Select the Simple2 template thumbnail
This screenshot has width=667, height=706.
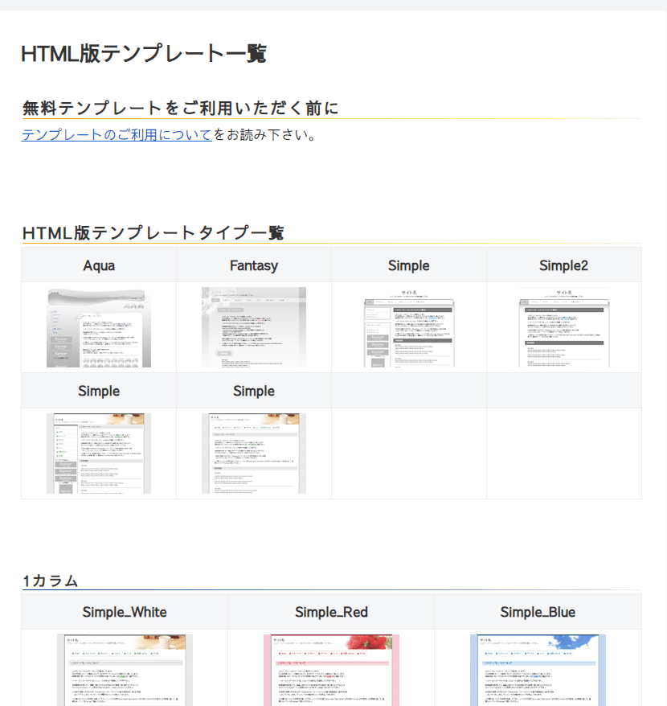(x=564, y=327)
